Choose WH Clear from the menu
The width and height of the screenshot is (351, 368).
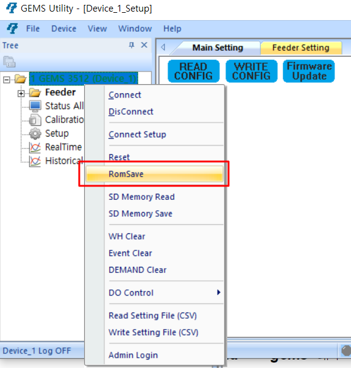click(155, 236)
